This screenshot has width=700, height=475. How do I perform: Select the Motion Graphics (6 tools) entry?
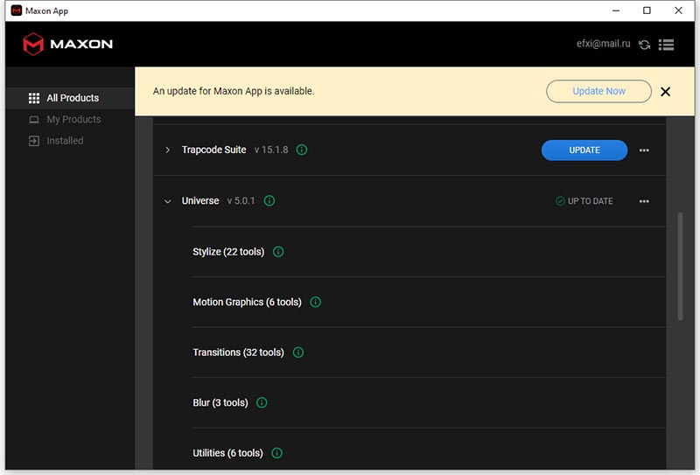(x=247, y=302)
